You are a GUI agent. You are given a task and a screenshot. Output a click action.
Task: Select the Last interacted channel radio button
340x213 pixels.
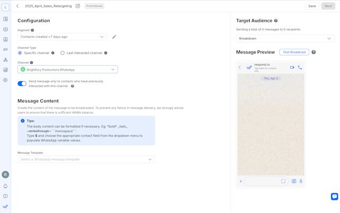[x=63, y=53]
